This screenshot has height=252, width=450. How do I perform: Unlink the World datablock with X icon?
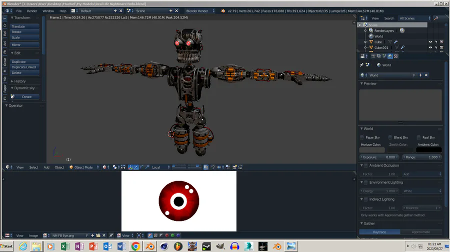(426, 75)
